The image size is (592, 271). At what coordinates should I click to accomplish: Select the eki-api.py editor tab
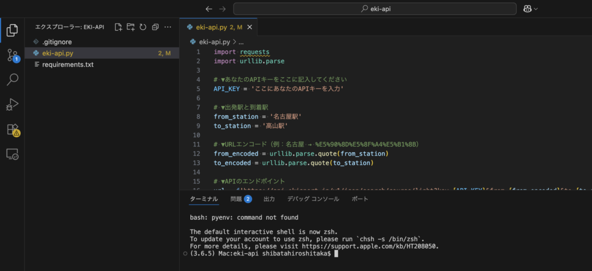coord(219,27)
